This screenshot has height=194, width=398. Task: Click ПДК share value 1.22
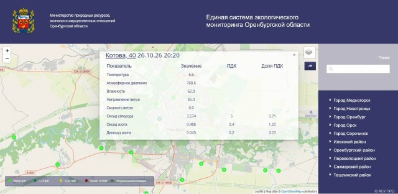[272, 124]
